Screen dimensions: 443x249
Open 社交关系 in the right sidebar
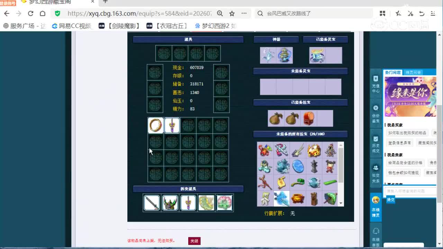coord(376,174)
